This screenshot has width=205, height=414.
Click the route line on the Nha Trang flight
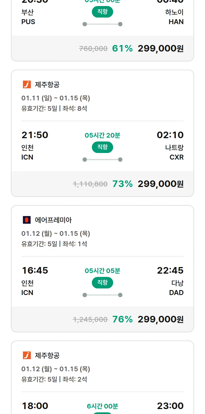(x=102, y=160)
